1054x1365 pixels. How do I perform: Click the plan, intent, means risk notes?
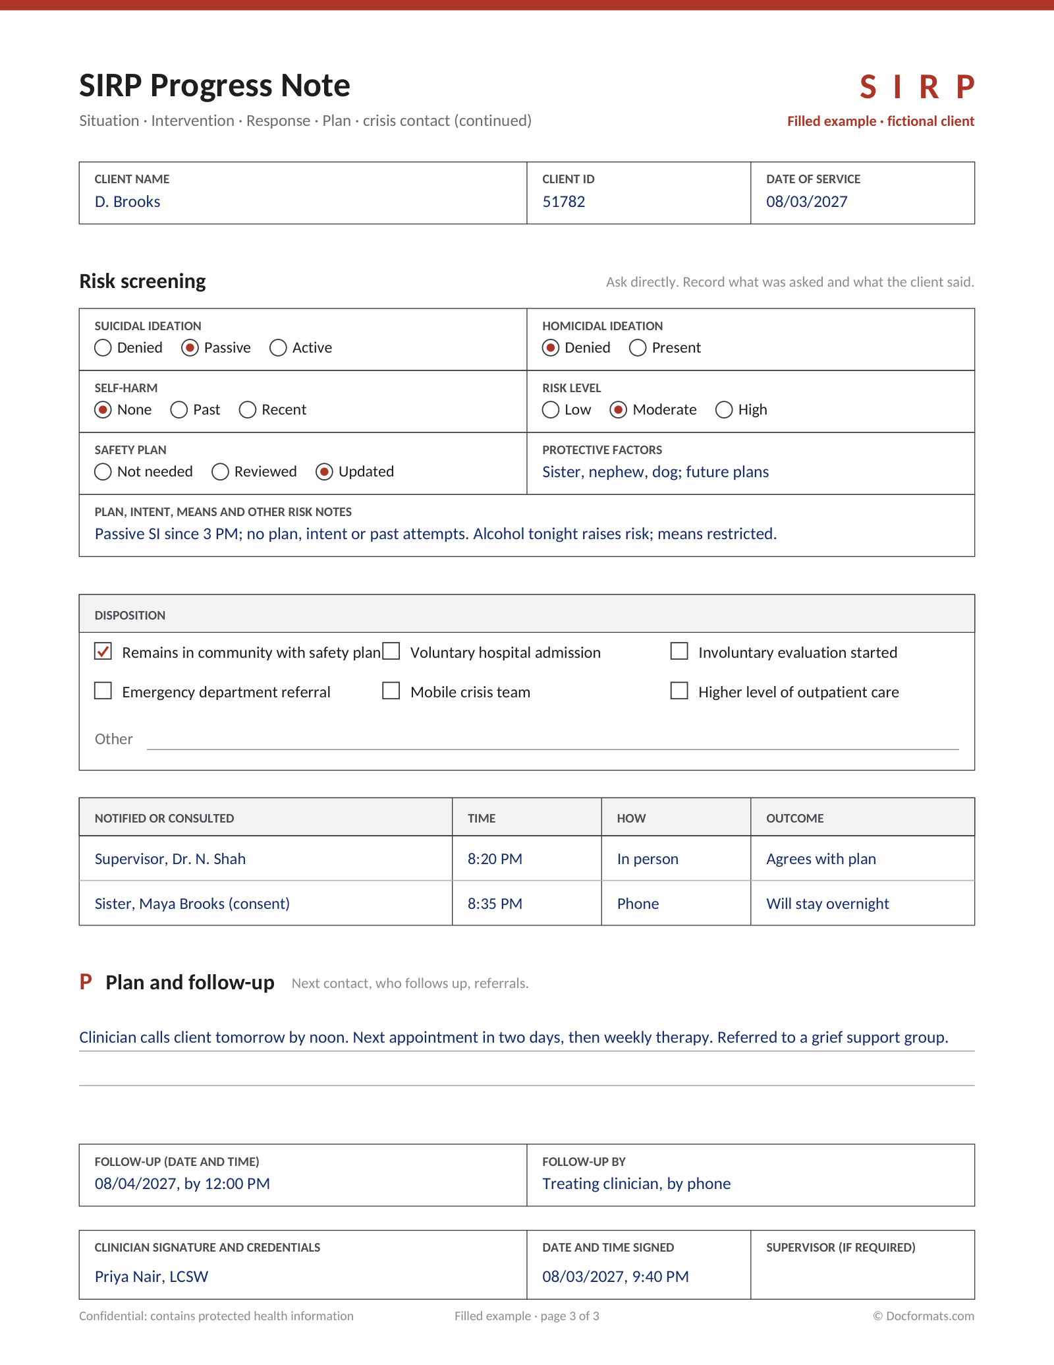[x=527, y=525]
